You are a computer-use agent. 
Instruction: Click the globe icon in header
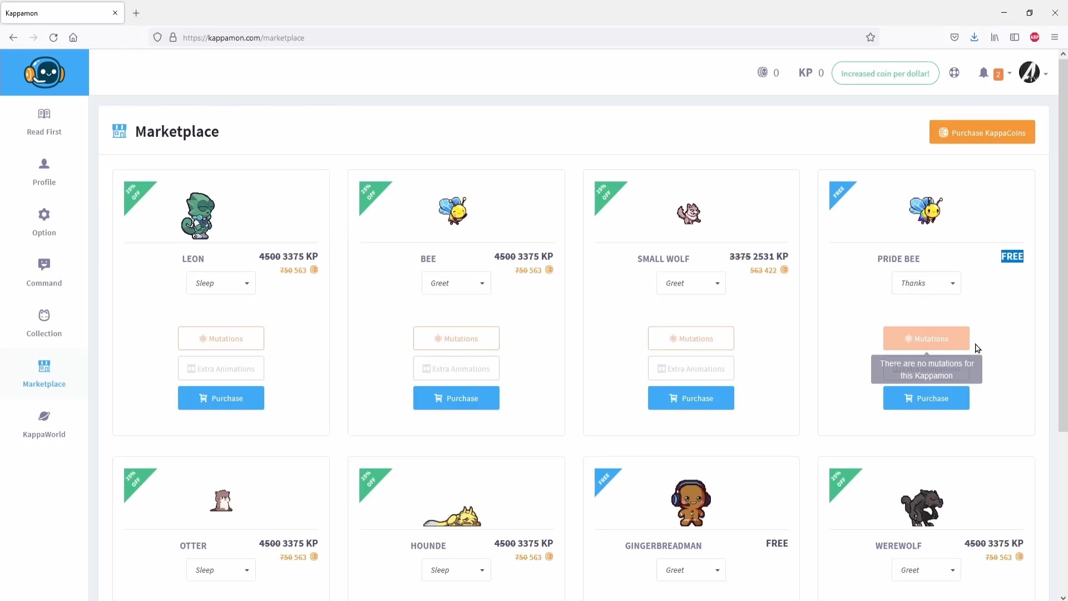(x=955, y=73)
